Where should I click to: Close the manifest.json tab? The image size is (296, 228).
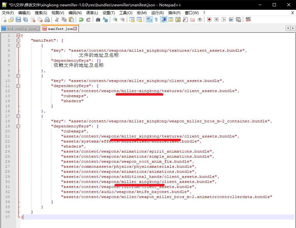75,29
